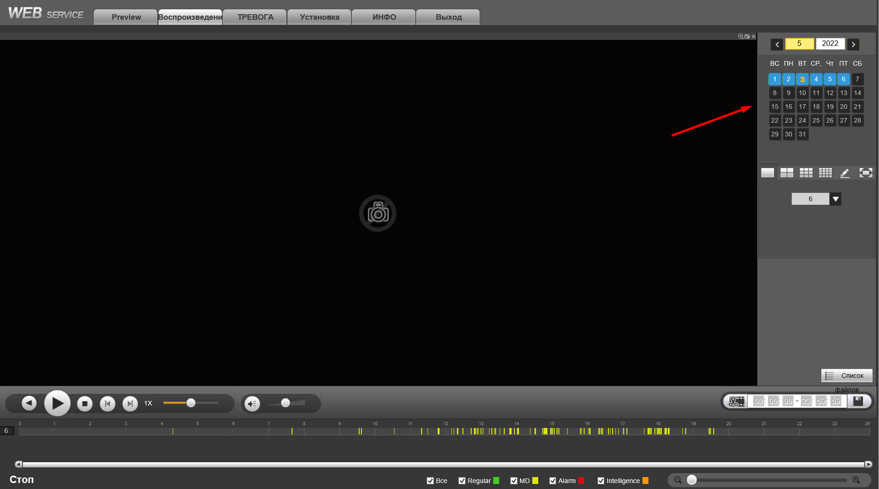Click the timeline at the 18 hour mark

(x=658, y=431)
